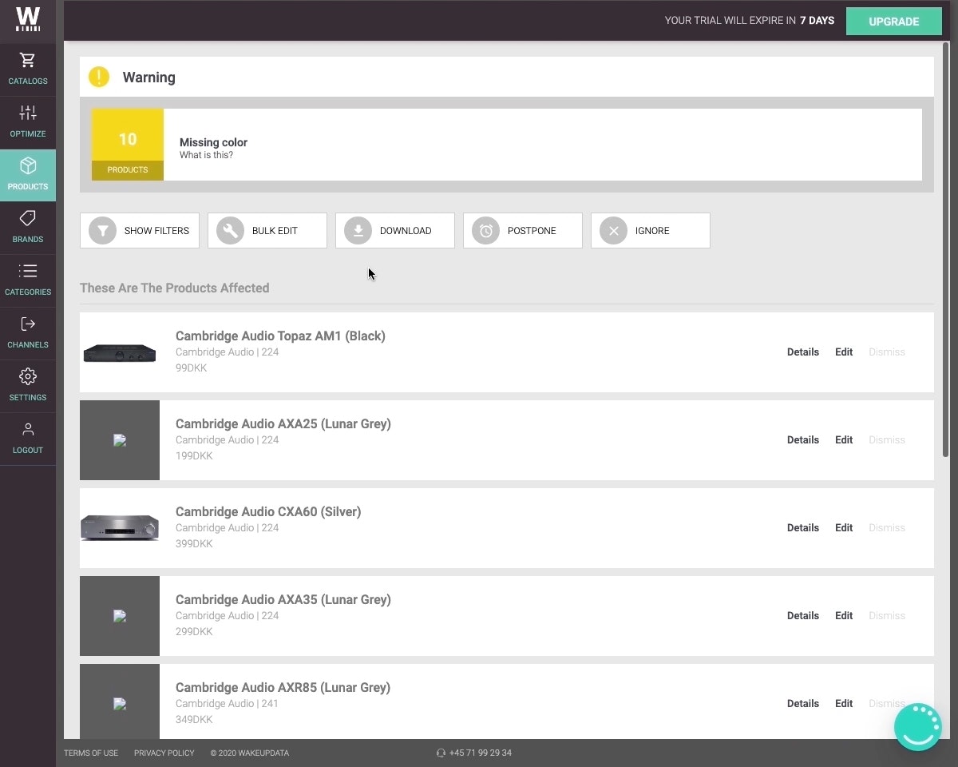Click the Bulk Edit wrench icon

click(x=230, y=231)
